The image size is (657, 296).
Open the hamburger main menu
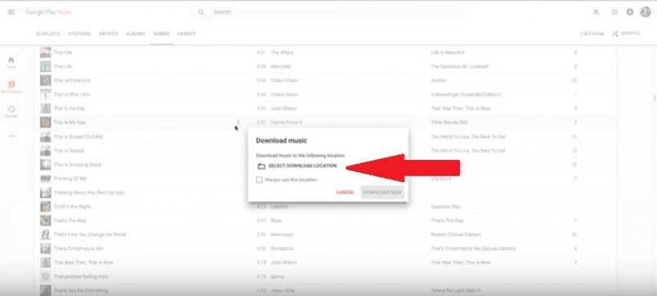11,12
